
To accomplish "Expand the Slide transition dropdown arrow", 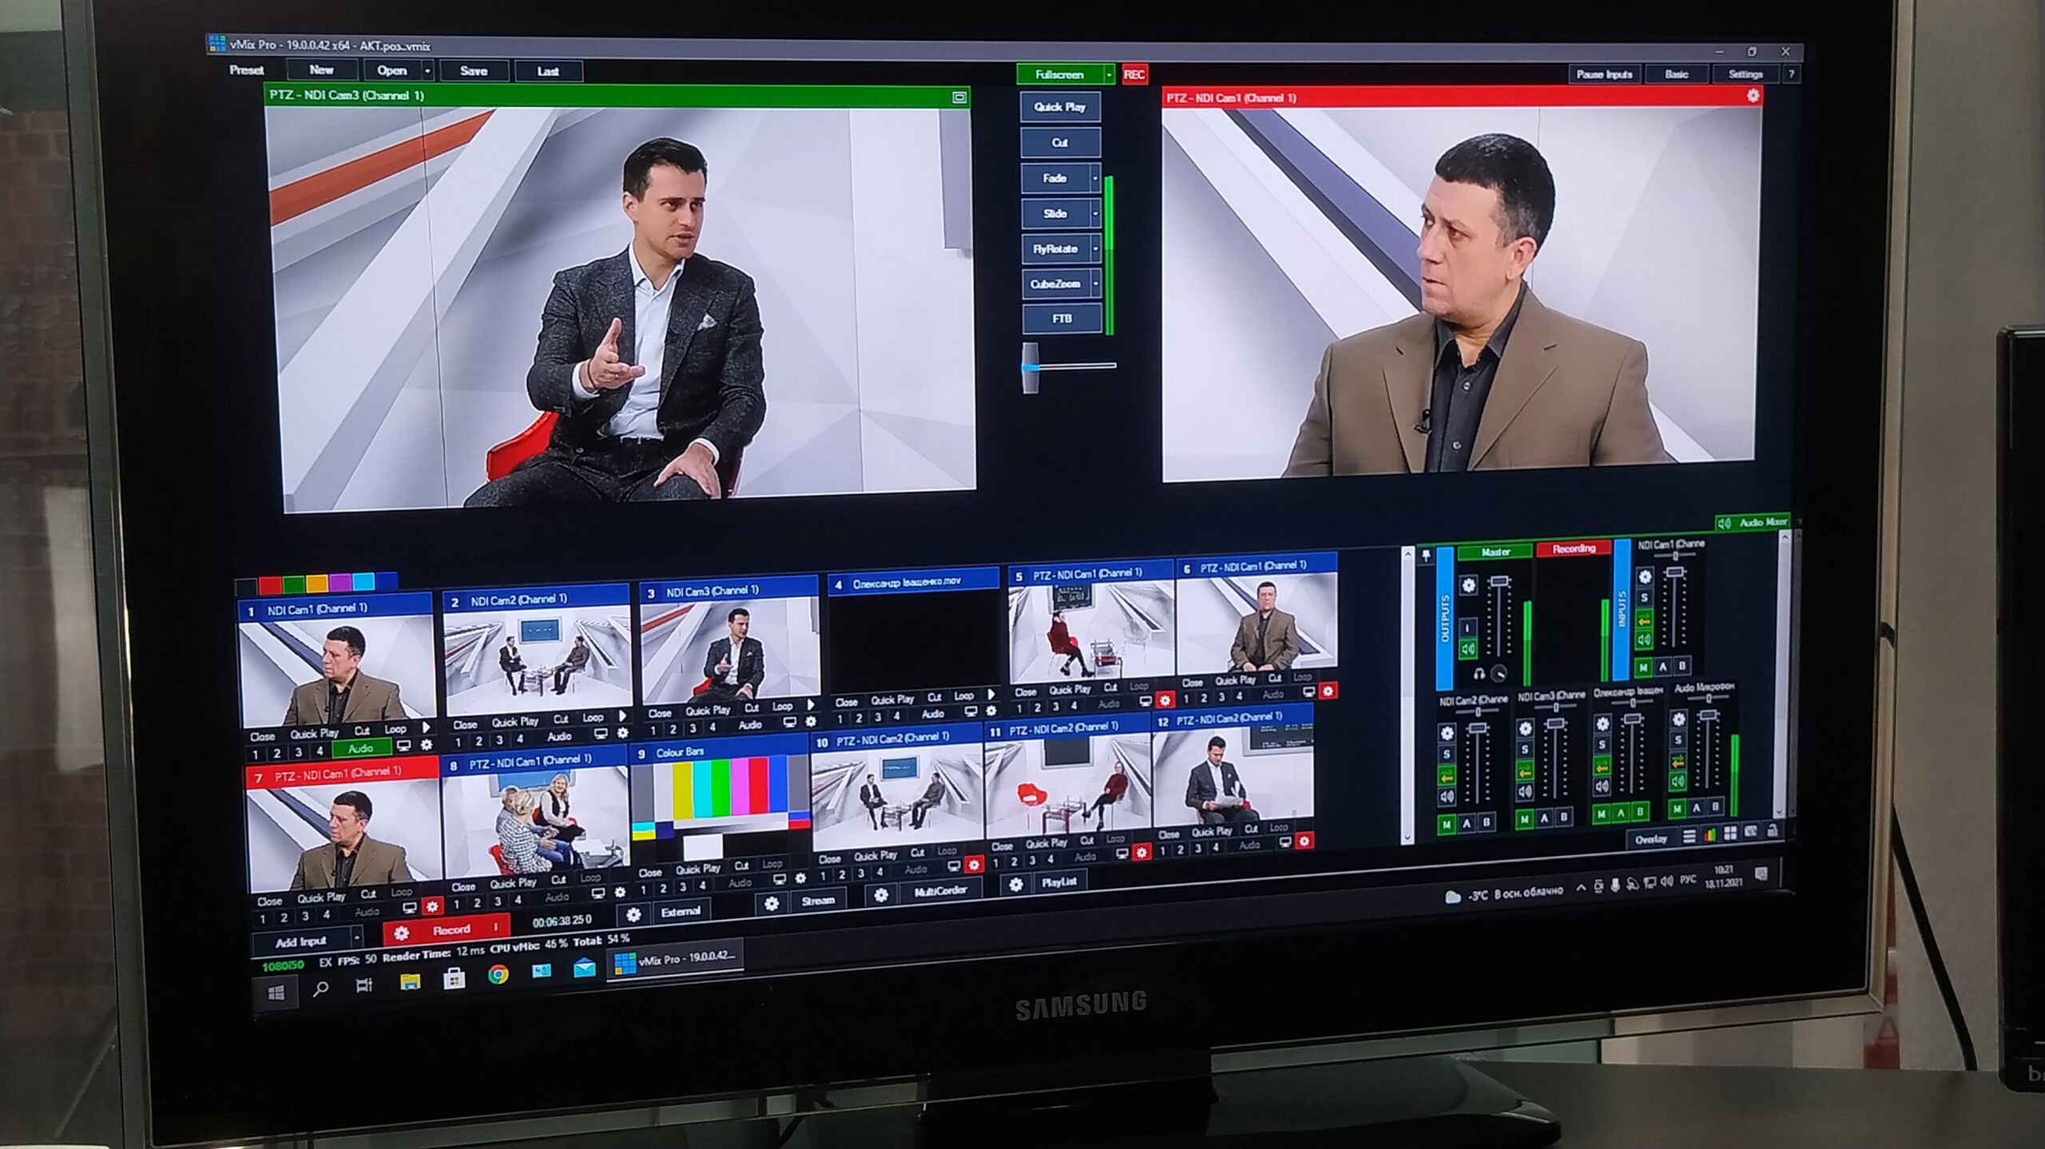I will (1095, 214).
